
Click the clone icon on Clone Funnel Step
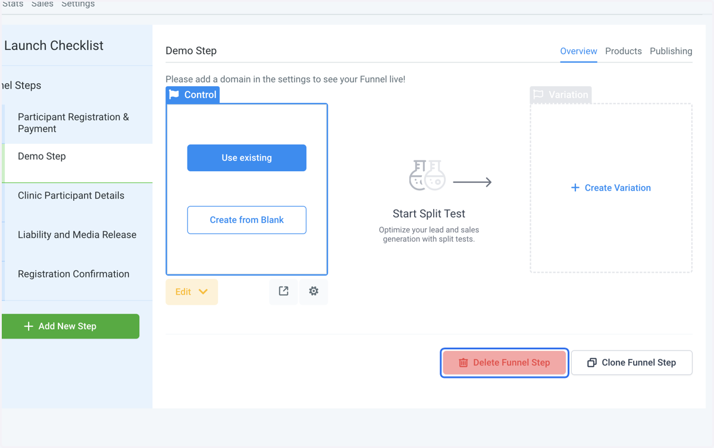(x=592, y=362)
